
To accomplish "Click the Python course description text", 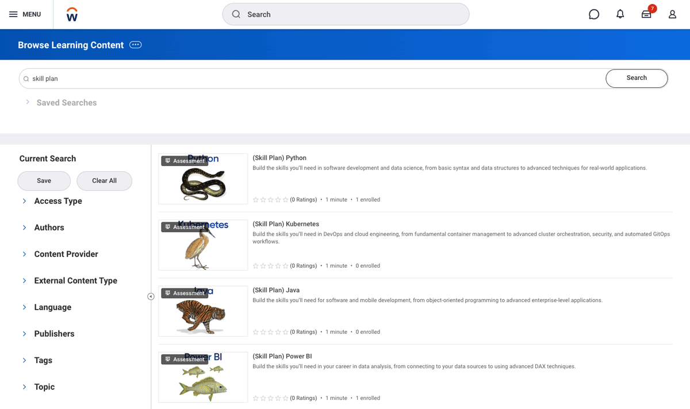I will tap(450, 168).
